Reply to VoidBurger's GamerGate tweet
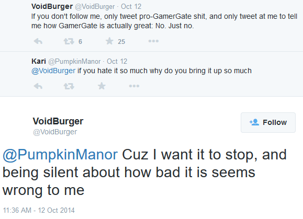 38,41
